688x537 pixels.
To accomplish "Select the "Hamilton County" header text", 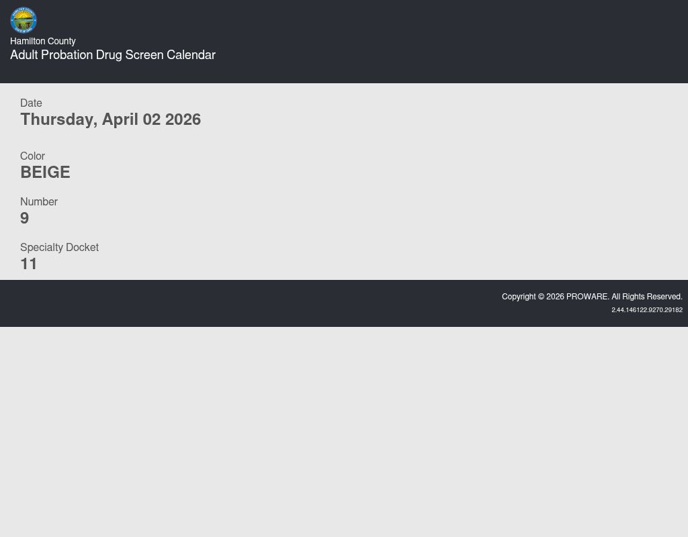I will point(43,41).
